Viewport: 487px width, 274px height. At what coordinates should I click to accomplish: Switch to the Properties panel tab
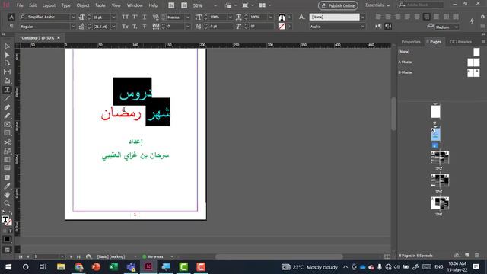pyautogui.click(x=411, y=42)
